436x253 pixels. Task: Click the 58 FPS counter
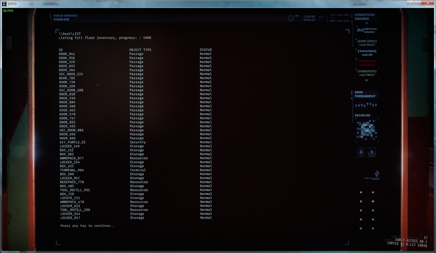[8, 11]
